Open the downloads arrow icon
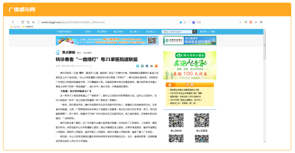Viewport: 295px width, 153px height. click(256, 22)
